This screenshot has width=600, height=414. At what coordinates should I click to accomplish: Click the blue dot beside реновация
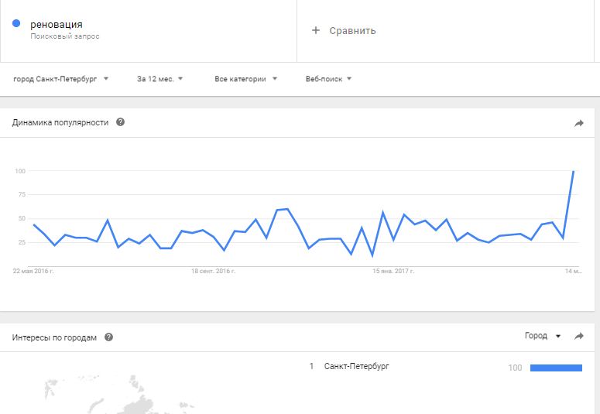point(16,25)
